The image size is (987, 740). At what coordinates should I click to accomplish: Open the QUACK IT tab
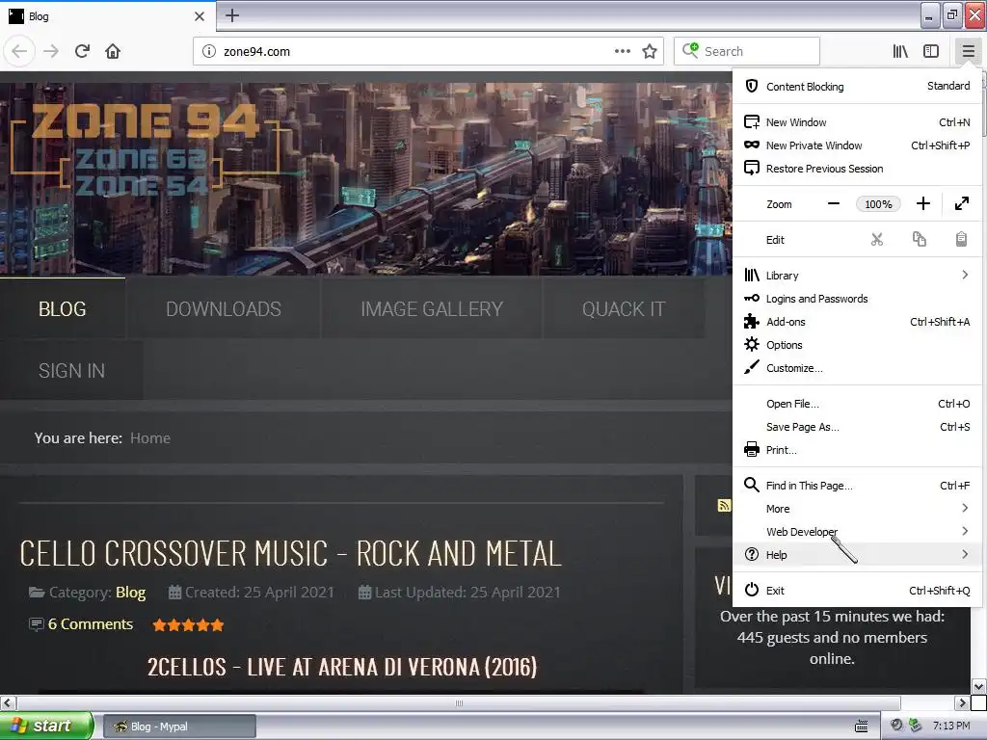click(x=624, y=309)
